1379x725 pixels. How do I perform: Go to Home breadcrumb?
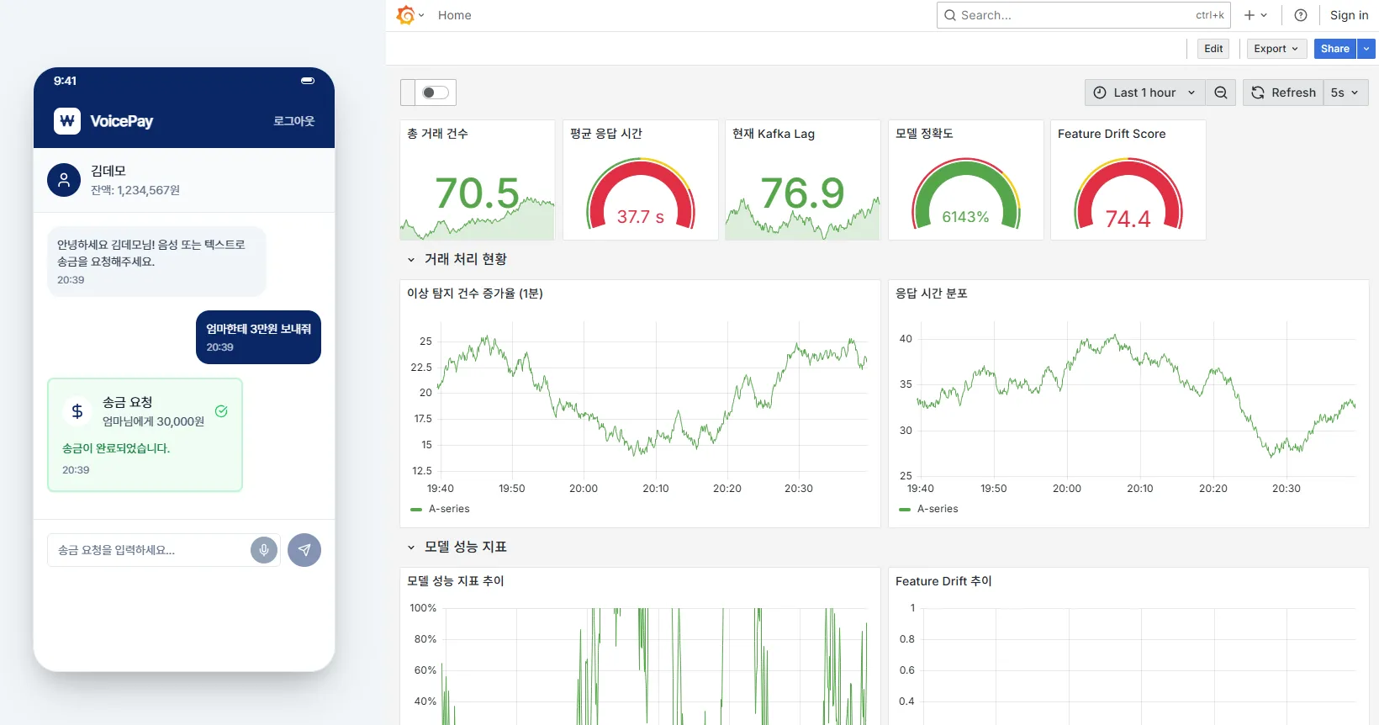(x=454, y=15)
